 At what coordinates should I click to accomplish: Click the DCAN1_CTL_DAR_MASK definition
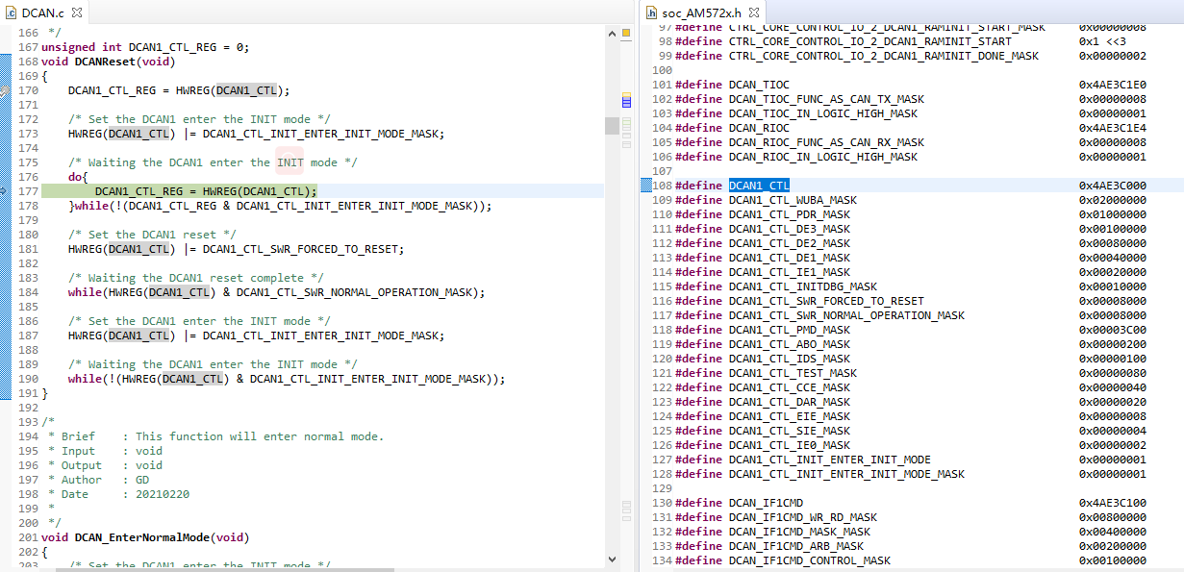point(790,401)
